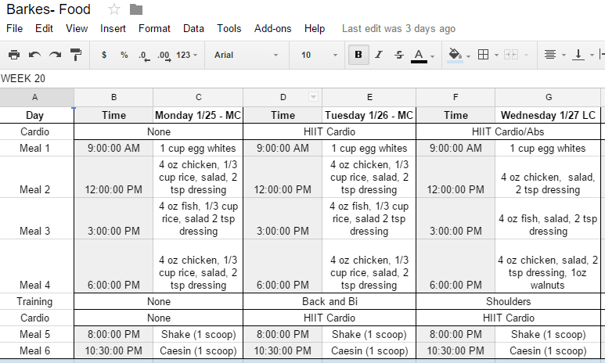Click the formula bar showing WEEK 20
The image size is (605, 363).
(x=302, y=78)
